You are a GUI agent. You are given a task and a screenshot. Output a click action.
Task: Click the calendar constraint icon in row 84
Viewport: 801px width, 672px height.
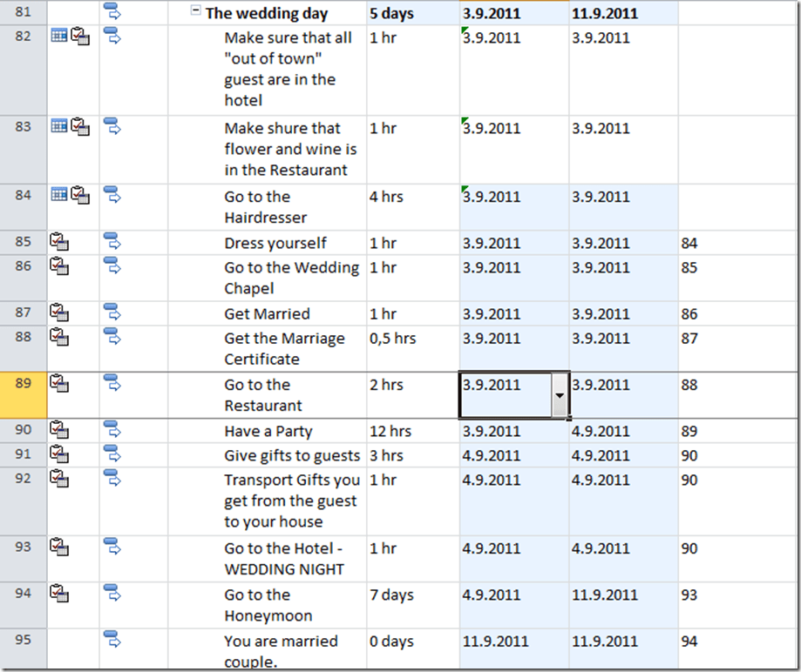(x=59, y=195)
